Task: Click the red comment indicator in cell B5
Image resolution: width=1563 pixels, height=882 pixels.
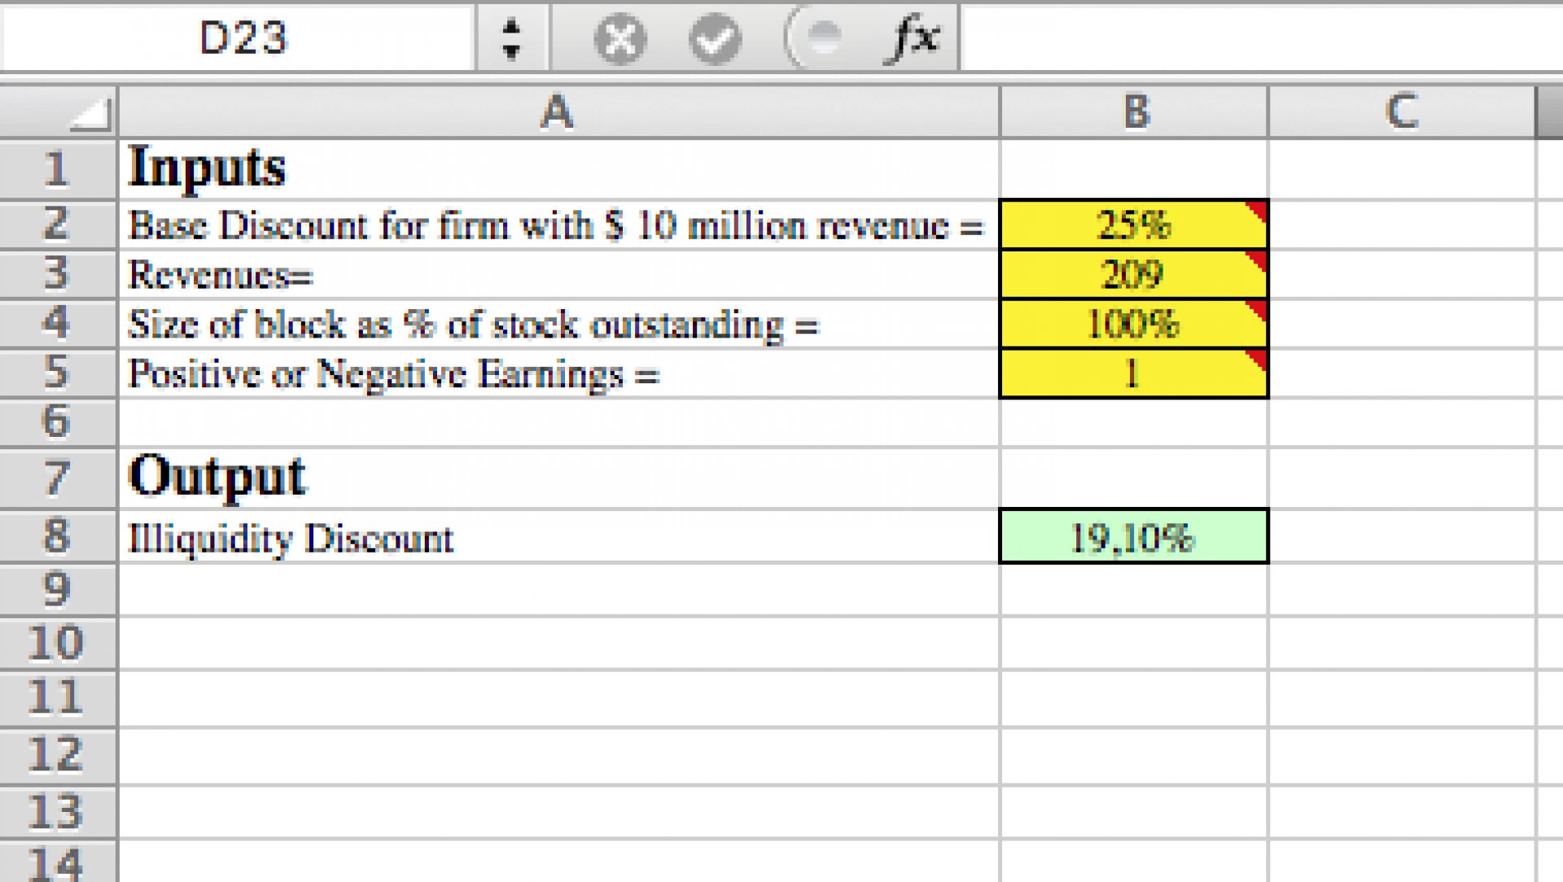Action: (x=1258, y=360)
